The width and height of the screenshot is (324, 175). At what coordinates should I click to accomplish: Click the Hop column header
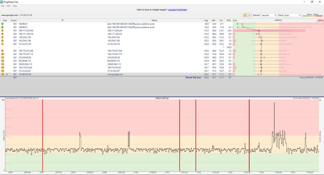5,20
